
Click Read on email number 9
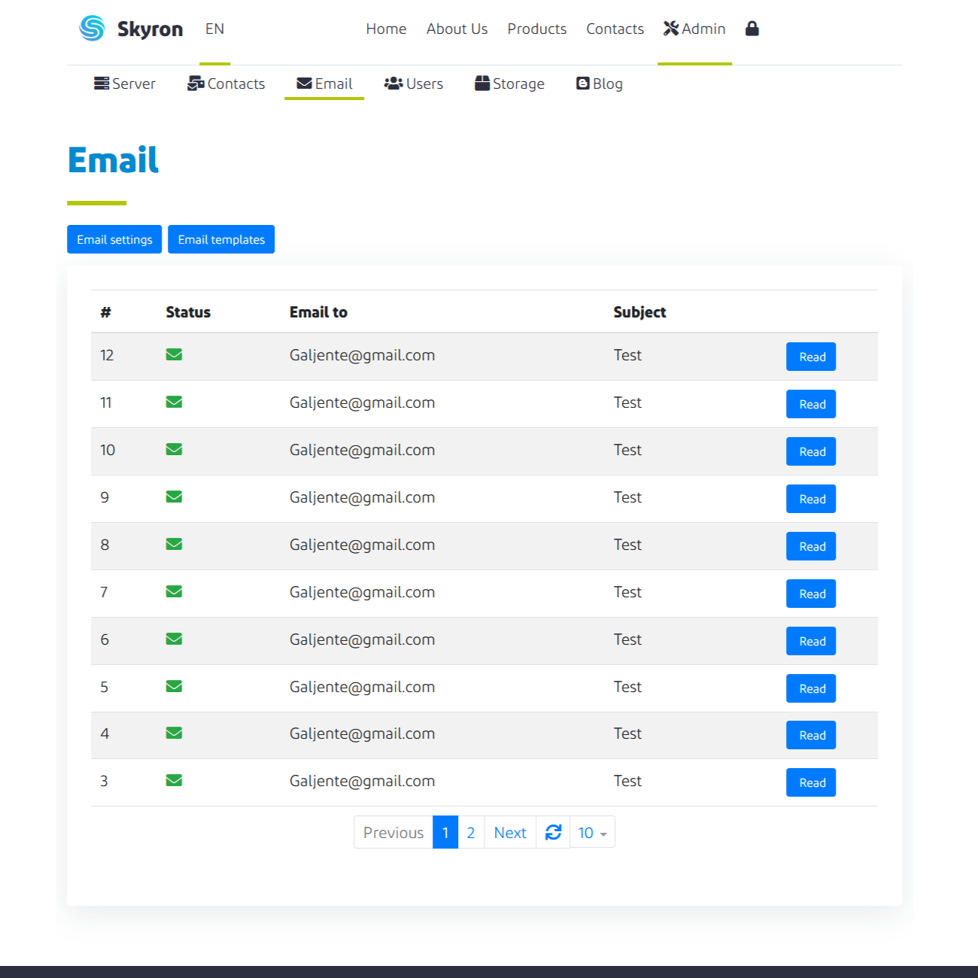point(810,498)
